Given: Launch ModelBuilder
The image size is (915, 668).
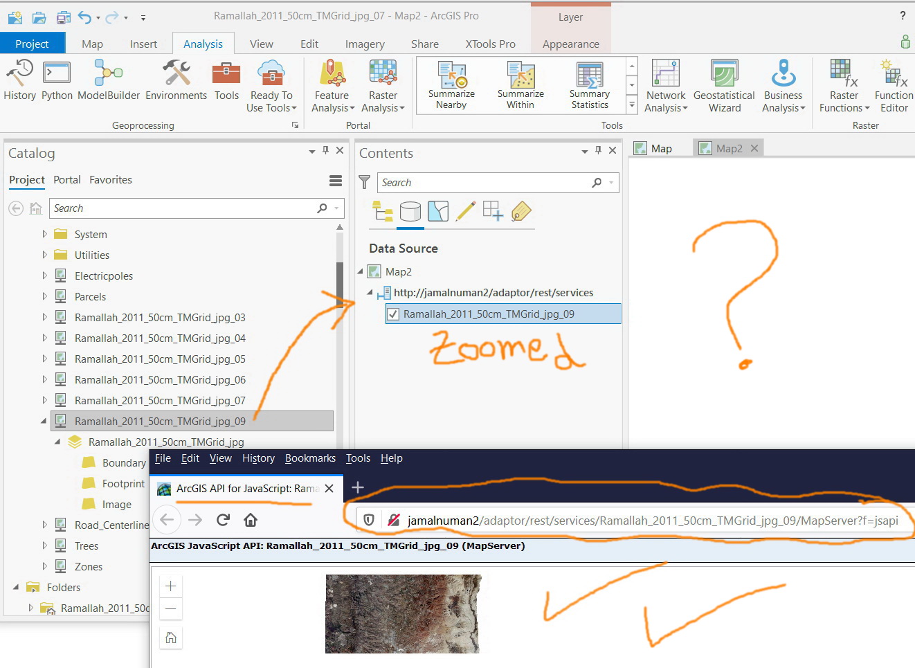Looking at the screenshot, I should point(109,80).
